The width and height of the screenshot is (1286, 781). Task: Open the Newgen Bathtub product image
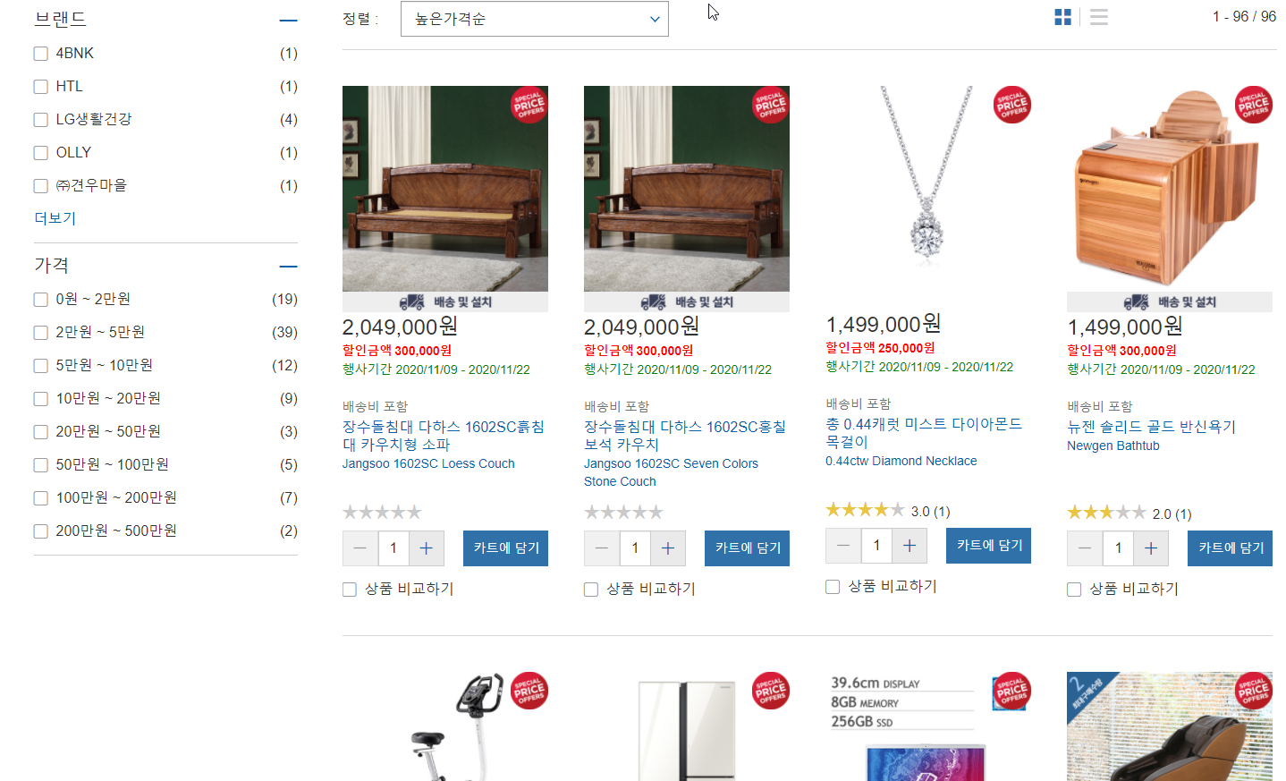[1170, 189]
